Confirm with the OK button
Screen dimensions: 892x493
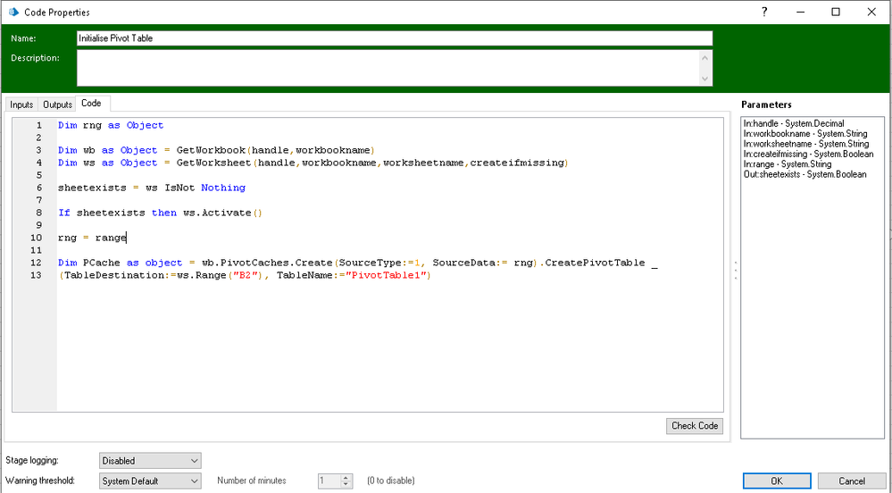tap(777, 481)
